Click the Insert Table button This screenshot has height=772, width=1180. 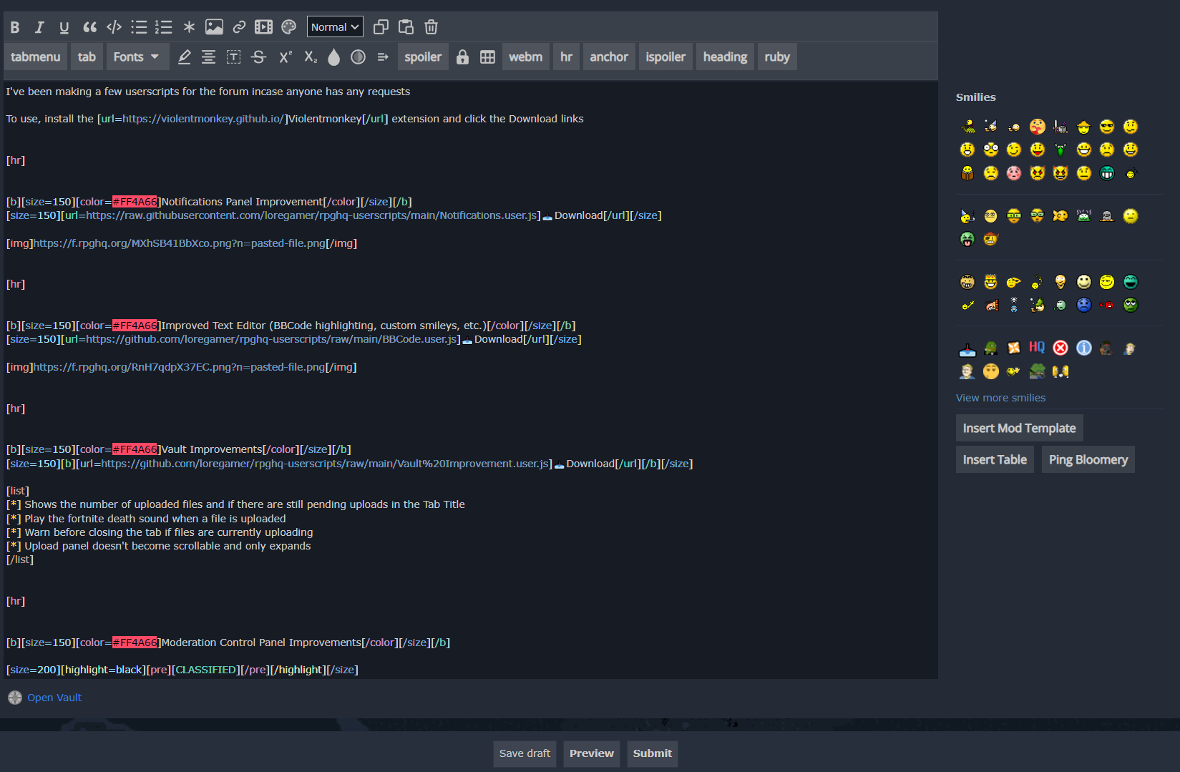point(995,459)
